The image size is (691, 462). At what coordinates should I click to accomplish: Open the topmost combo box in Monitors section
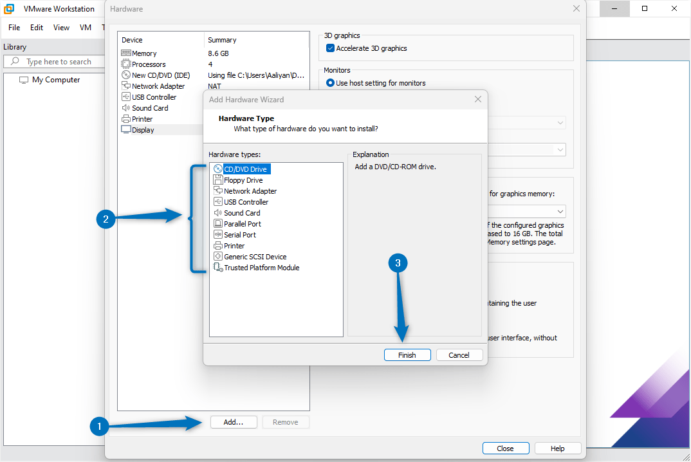560,122
